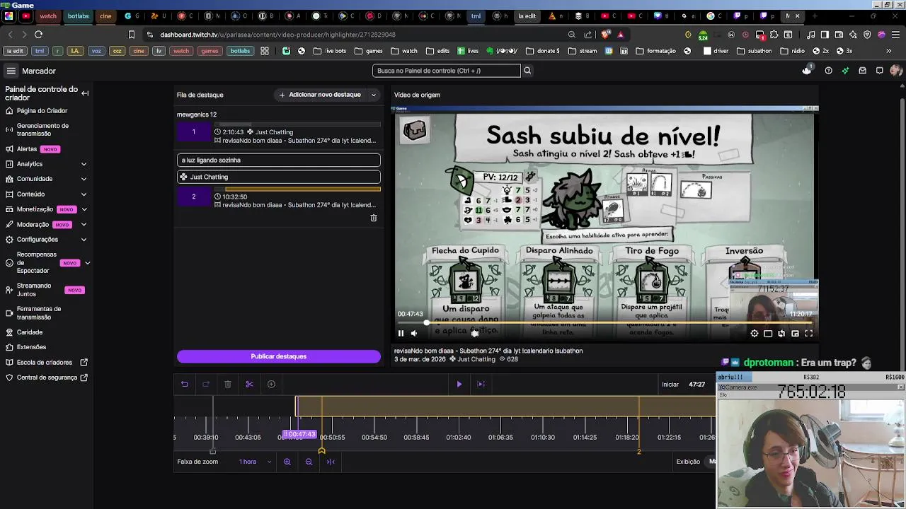Mute the source video volume
Screen dimensions: 906x509
(x=414, y=334)
